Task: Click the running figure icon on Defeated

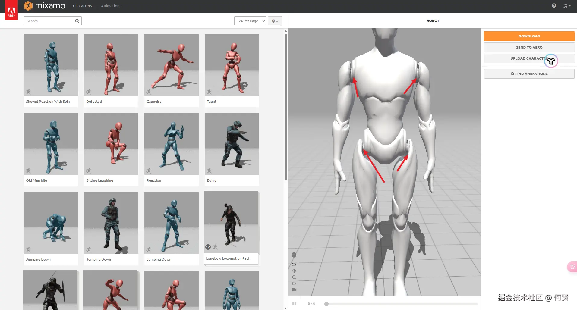Action: 88,92
